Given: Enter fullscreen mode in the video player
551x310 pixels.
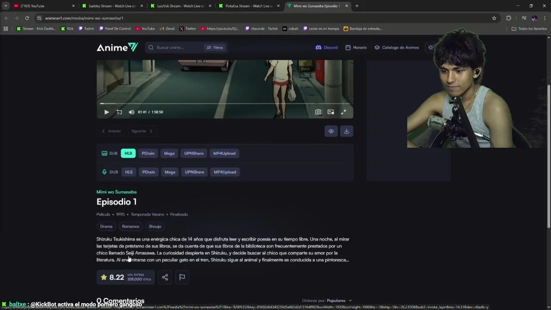Looking at the screenshot, I should tap(344, 112).
